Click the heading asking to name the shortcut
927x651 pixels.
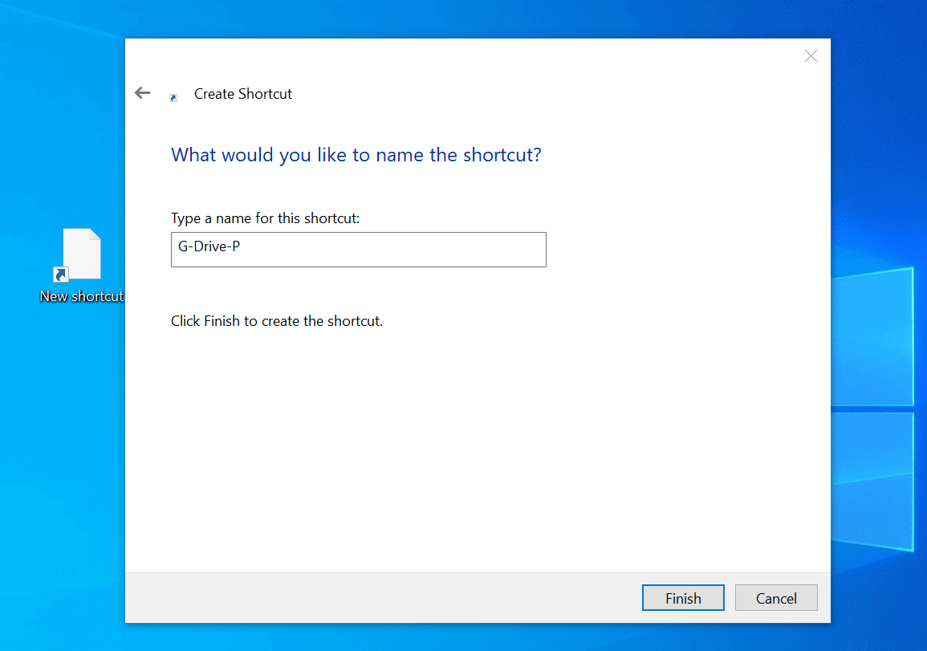click(x=357, y=154)
